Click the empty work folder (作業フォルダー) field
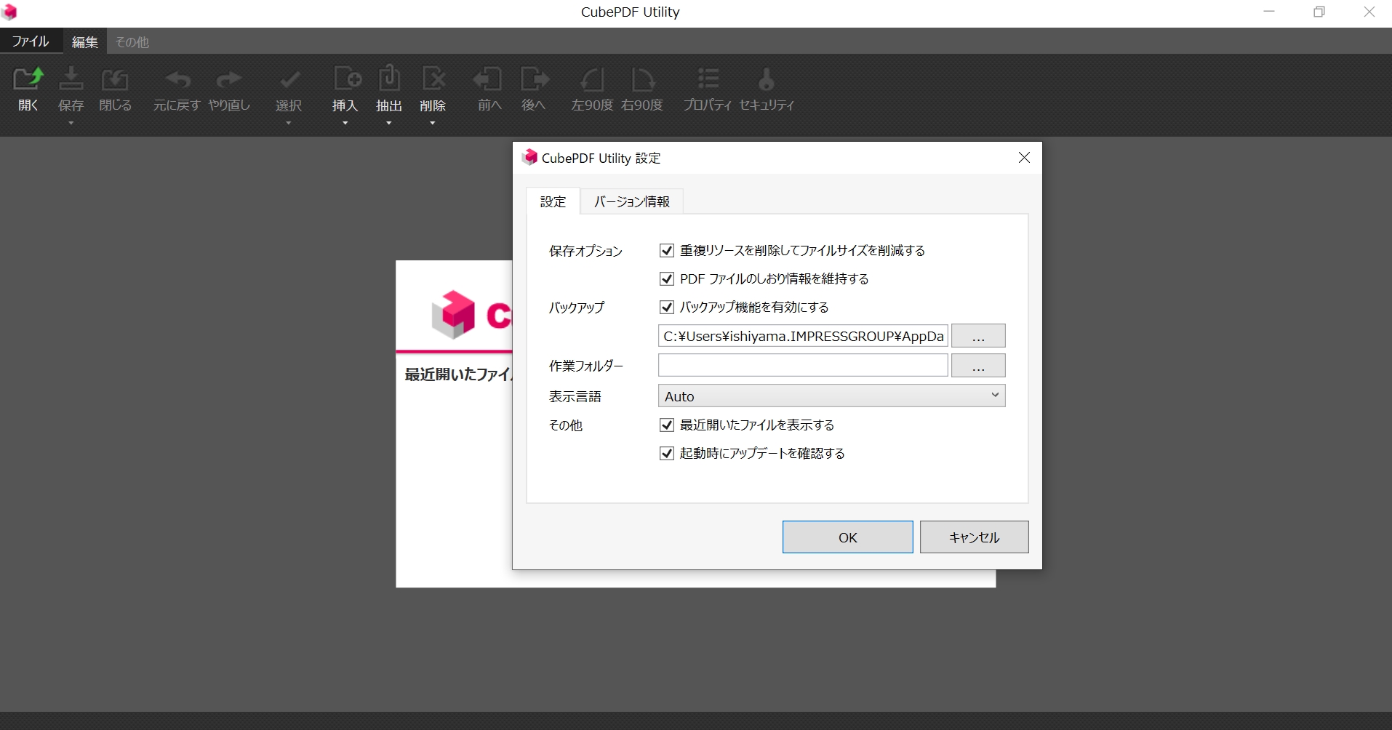 point(803,365)
